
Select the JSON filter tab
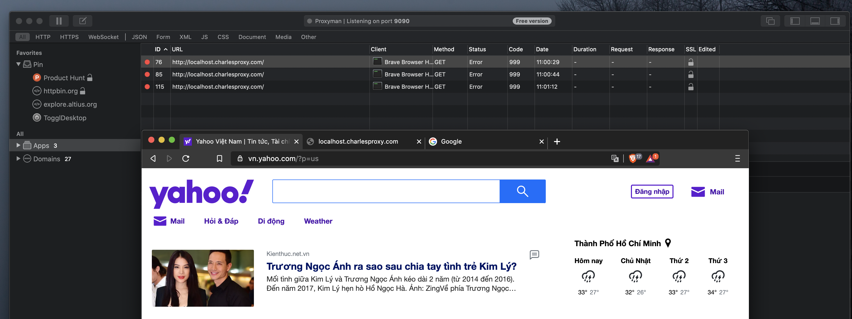(x=139, y=37)
